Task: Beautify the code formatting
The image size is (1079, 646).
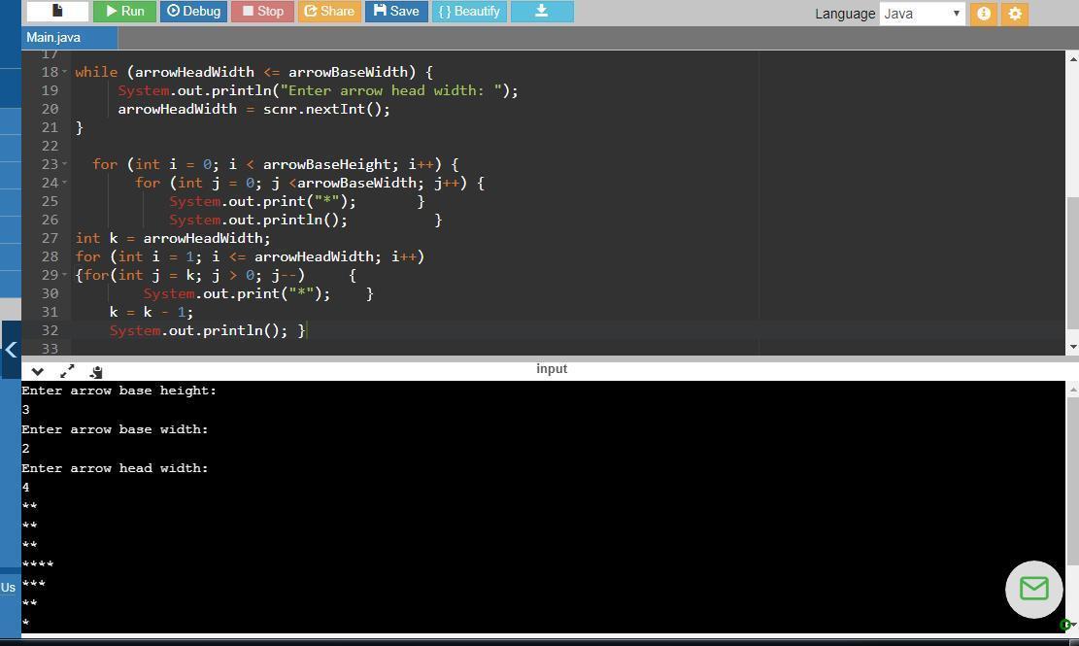Action: tap(468, 11)
